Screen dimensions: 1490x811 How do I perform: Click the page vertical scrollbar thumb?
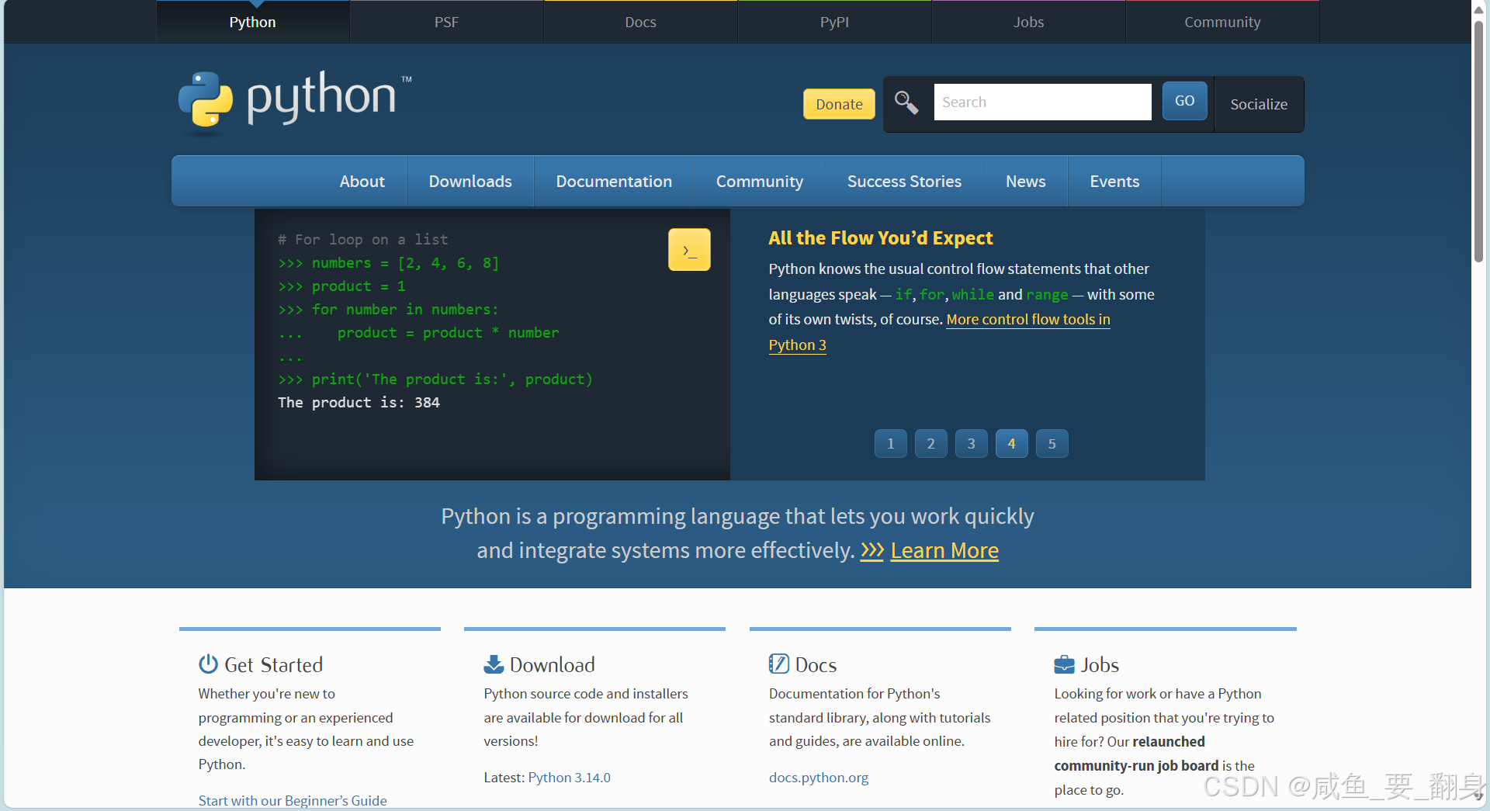coord(1479,140)
